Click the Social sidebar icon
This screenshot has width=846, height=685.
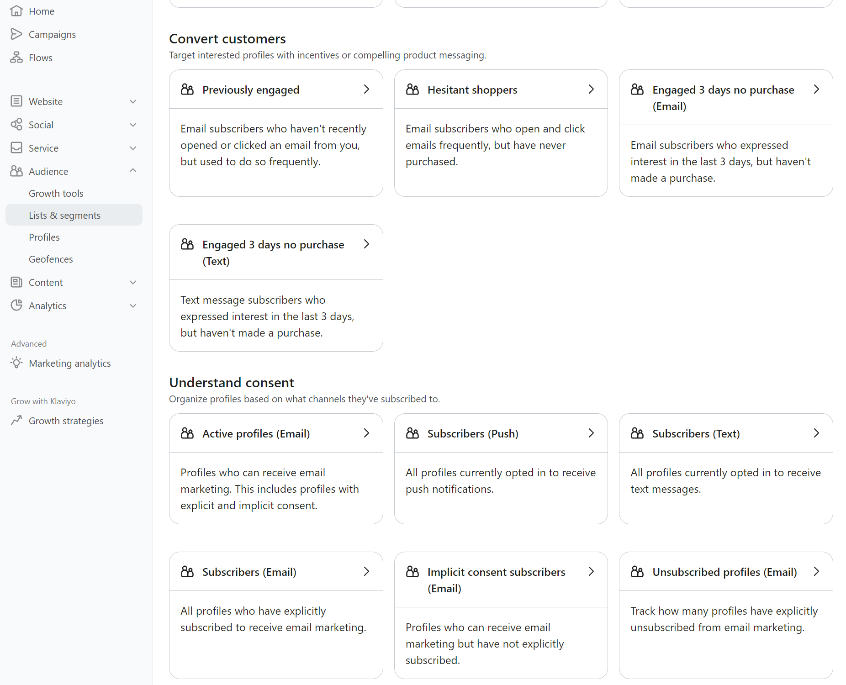pos(16,124)
